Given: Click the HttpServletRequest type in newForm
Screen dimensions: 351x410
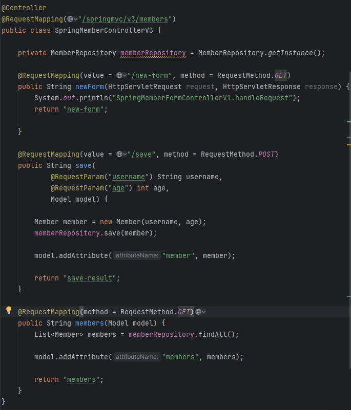Looking at the screenshot, I should pyautogui.click(x=144, y=87).
